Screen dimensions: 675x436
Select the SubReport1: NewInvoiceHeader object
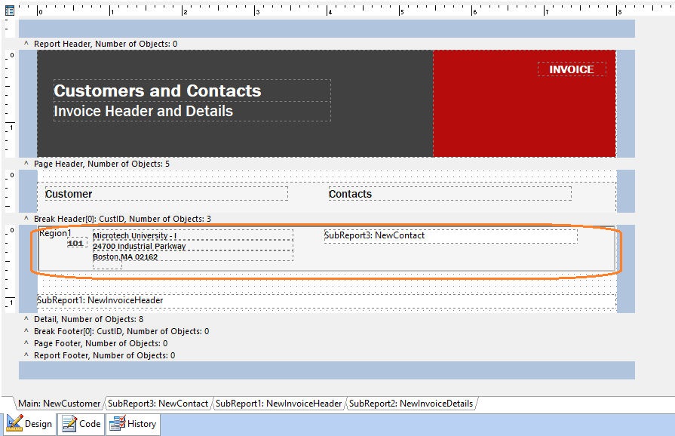pyautogui.click(x=327, y=301)
